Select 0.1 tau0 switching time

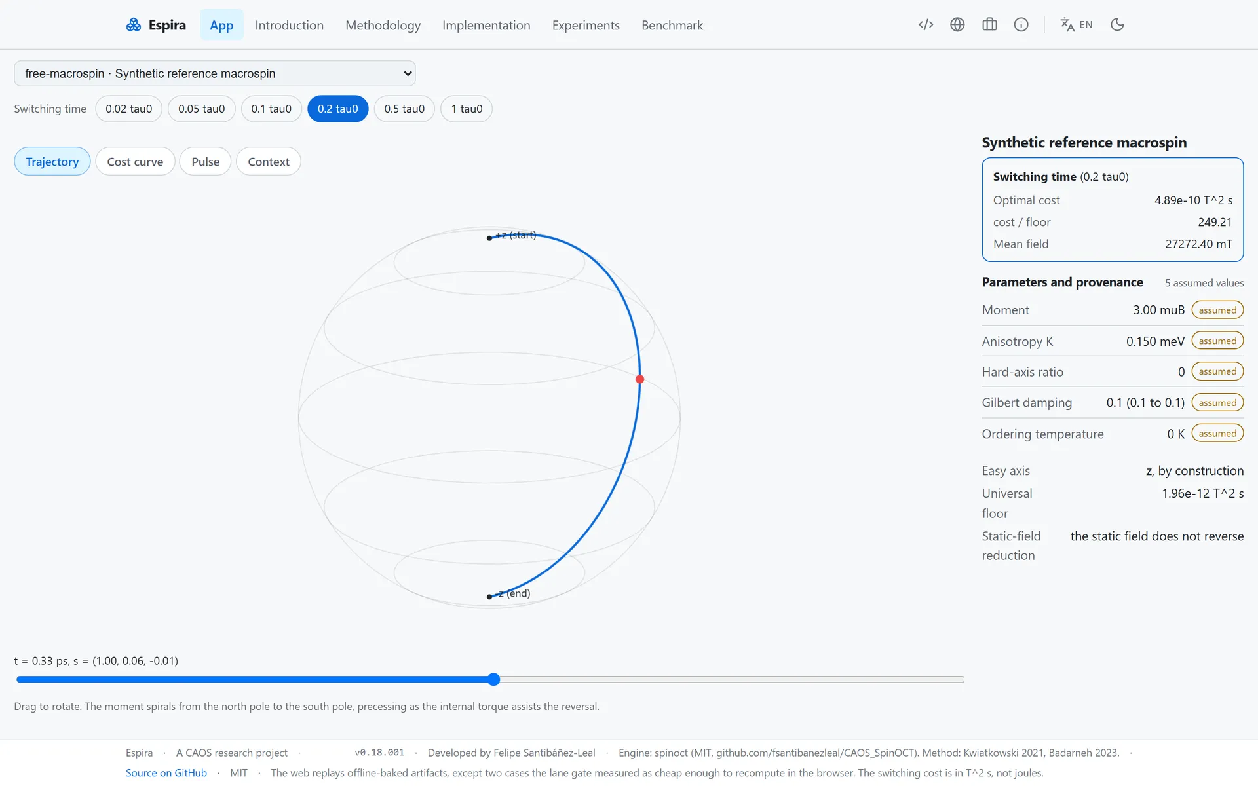[271, 109]
